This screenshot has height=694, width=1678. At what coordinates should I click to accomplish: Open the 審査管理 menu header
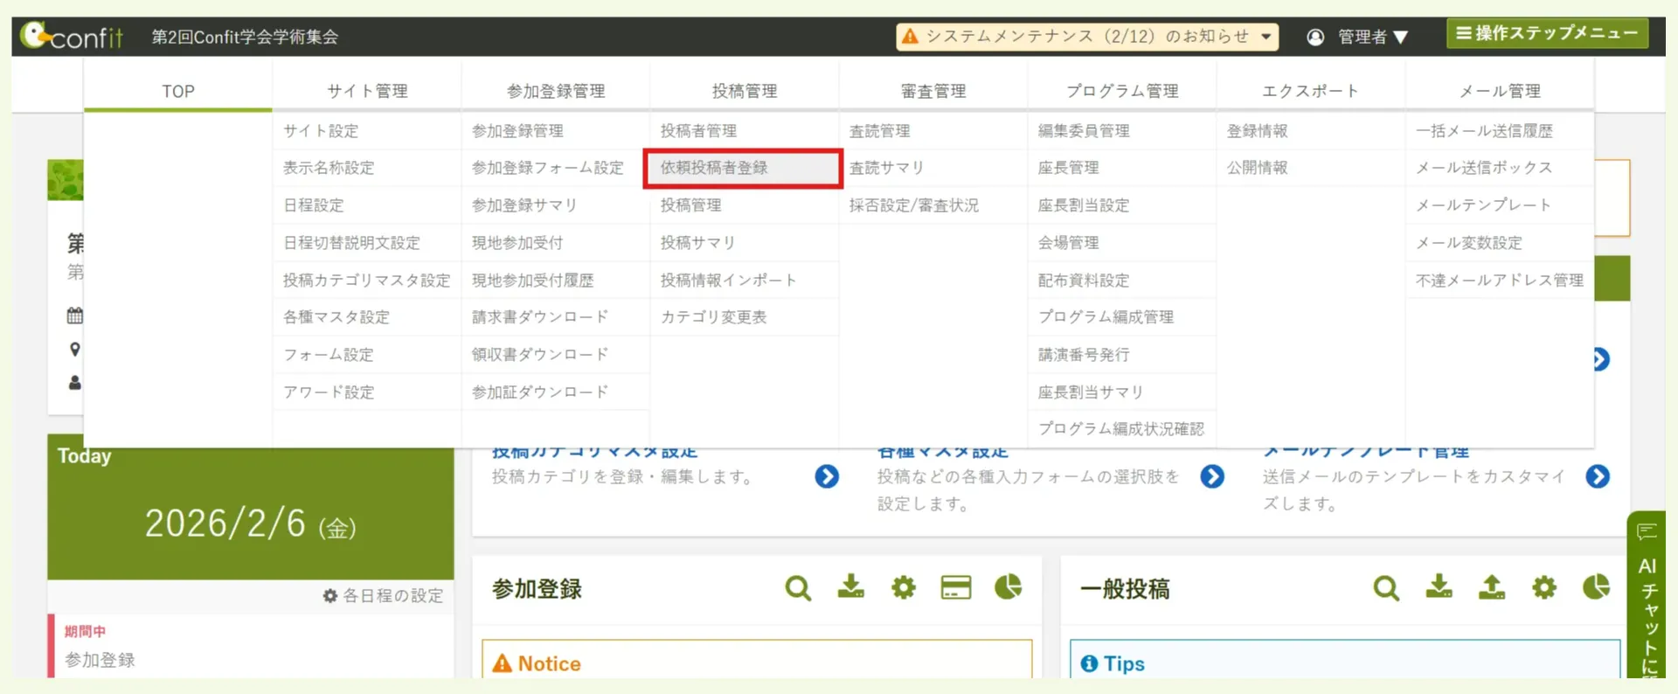coord(933,91)
